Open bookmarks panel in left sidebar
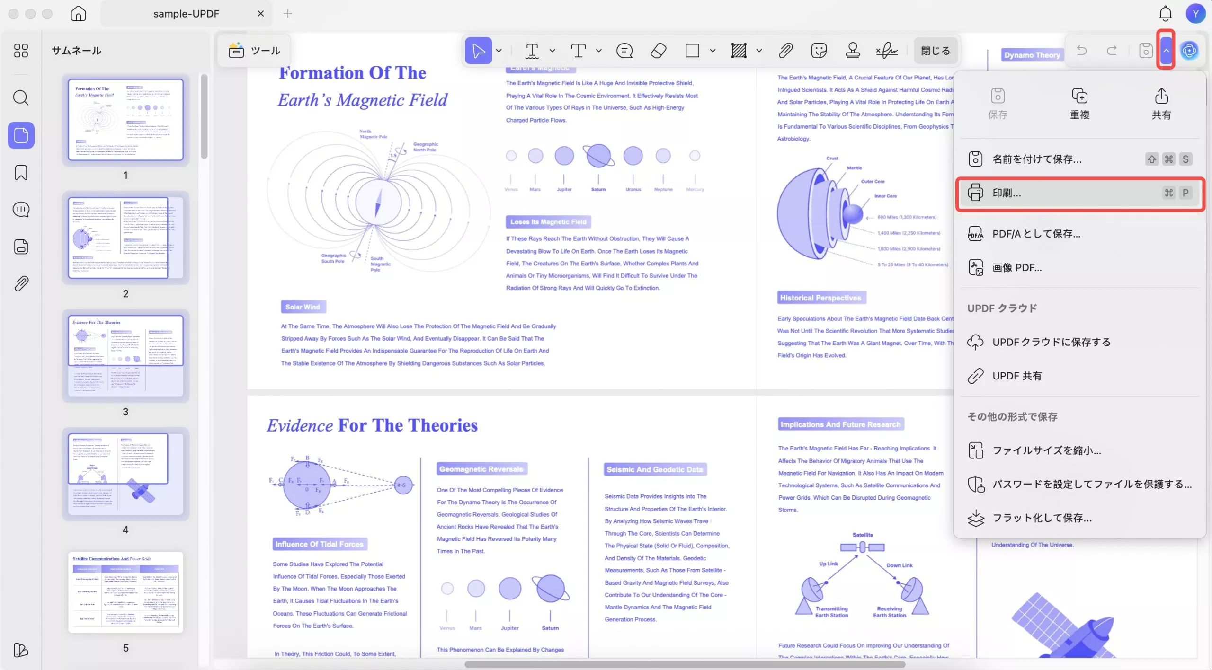The width and height of the screenshot is (1212, 670). click(21, 173)
